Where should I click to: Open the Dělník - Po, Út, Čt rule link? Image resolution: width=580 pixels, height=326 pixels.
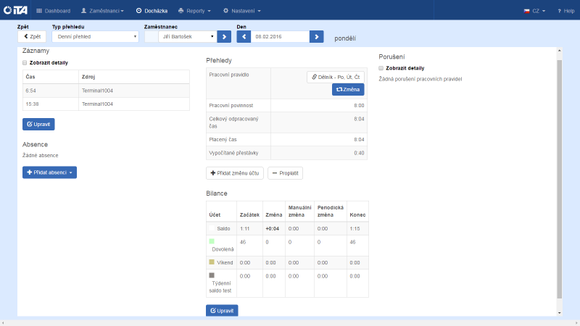click(335, 76)
